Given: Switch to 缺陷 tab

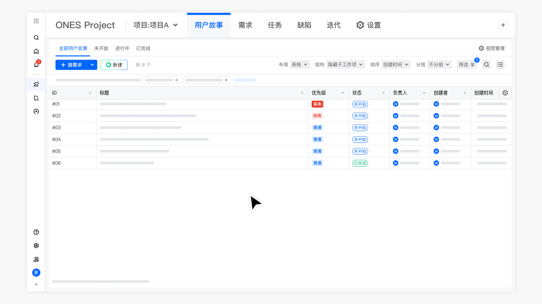Looking at the screenshot, I should coord(304,25).
